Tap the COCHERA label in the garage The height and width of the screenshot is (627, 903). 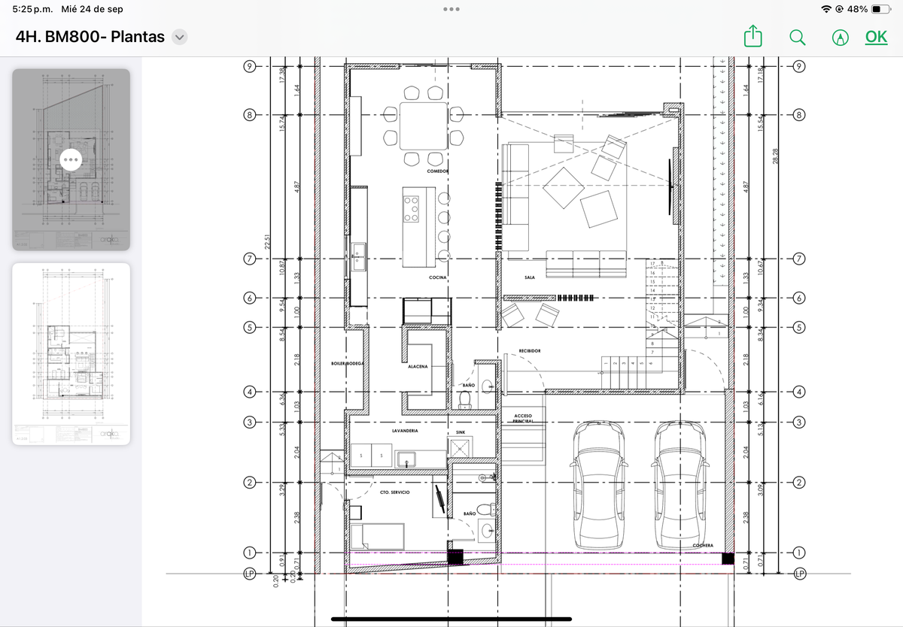(x=703, y=545)
